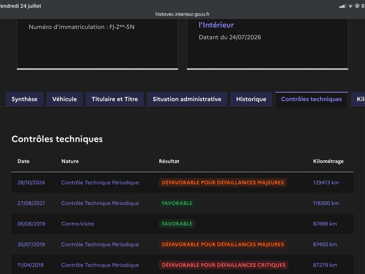Switch to the Véhicule tab
This screenshot has width=365, height=274.
64,99
